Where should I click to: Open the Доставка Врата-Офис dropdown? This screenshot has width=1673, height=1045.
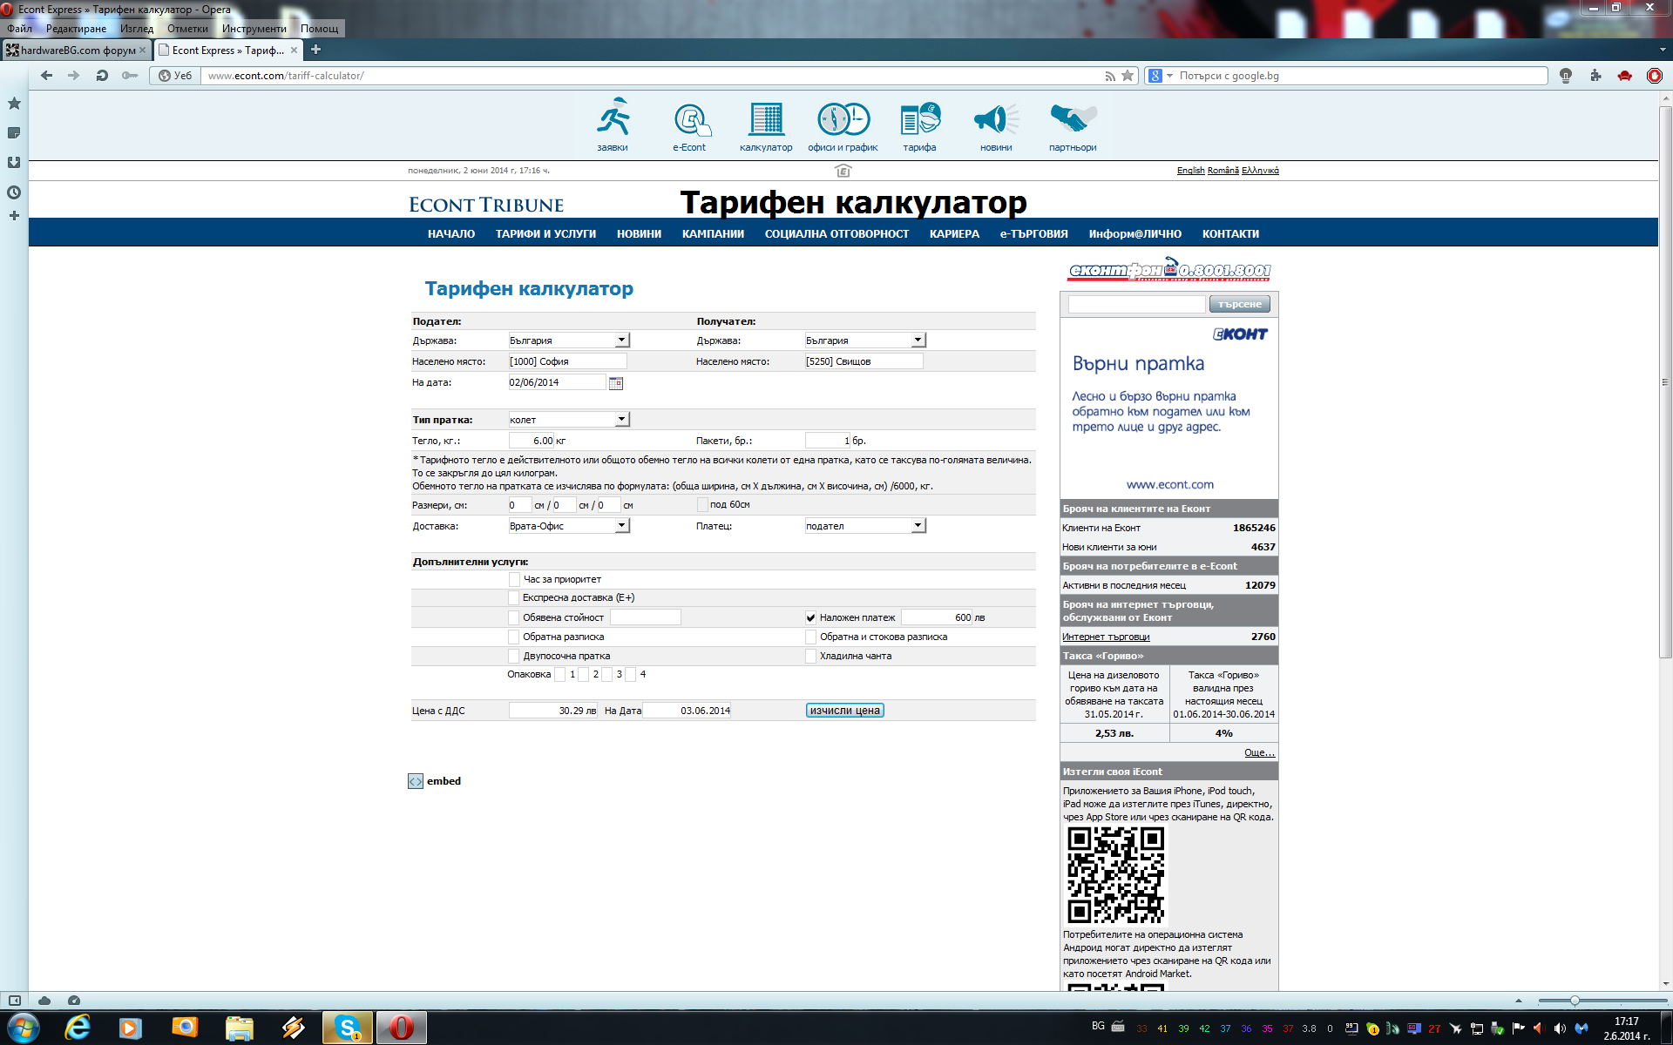[621, 526]
